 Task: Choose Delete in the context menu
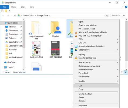click(96, 97)
